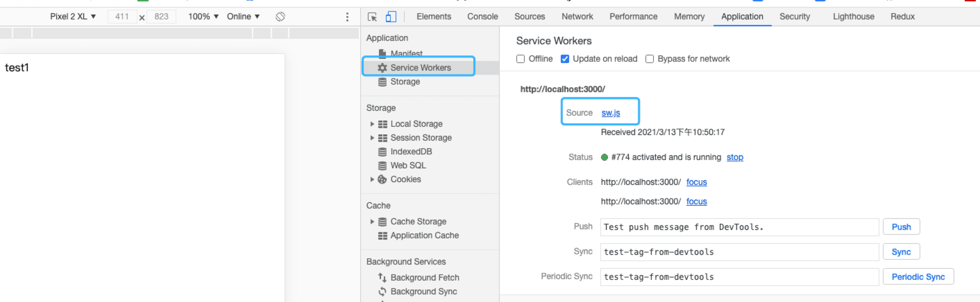Click the Sync tag input field

click(x=739, y=252)
